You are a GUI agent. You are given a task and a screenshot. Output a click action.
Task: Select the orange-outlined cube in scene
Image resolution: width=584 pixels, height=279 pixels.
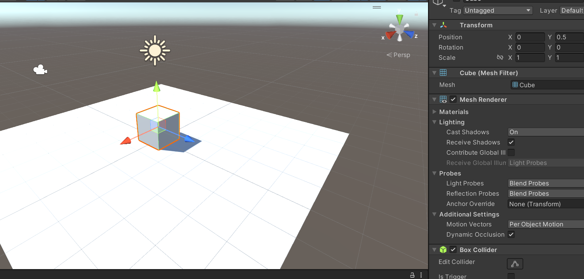158,128
